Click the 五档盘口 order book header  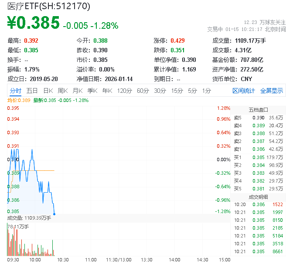258,109
